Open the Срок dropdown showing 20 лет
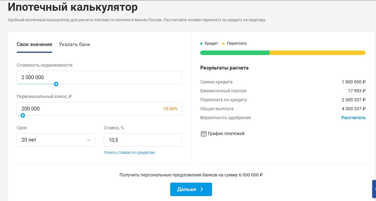This screenshot has height=201, width=376. pyautogui.click(x=55, y=140)
